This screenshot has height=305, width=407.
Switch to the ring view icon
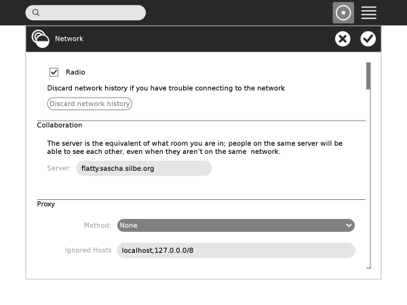[x=344, y=13]
